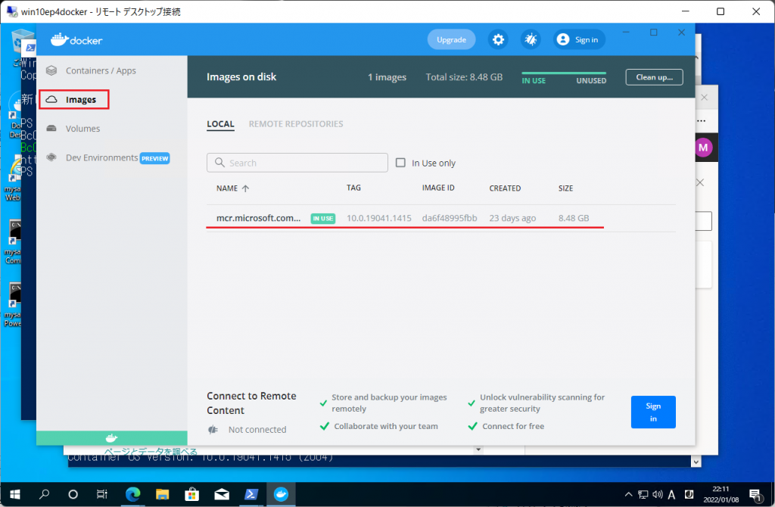Click the IME A indicator in tray

coord(671,494)
